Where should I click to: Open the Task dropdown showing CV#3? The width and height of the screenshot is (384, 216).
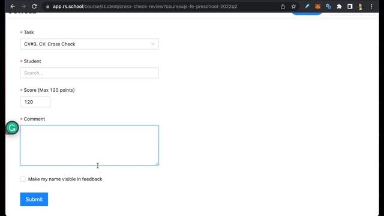tap(89, 44)
